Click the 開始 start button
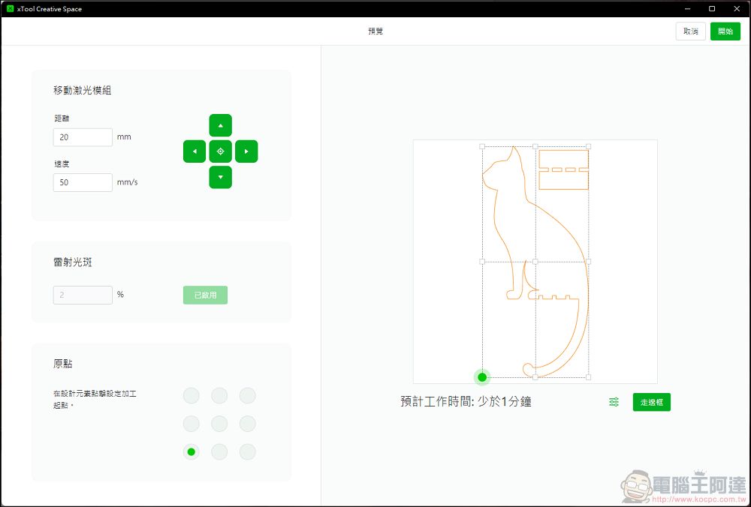The height and width of the screenshot is (507, 751). point(725,31)
